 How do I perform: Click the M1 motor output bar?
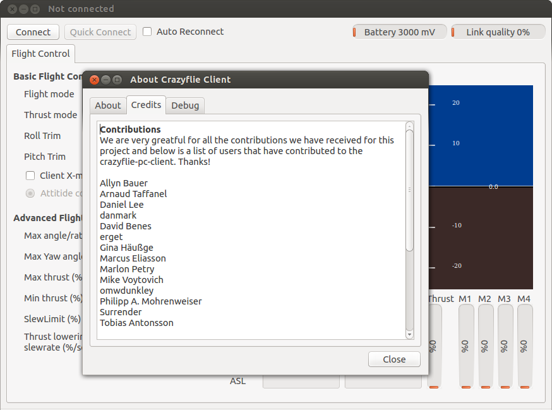465,347
